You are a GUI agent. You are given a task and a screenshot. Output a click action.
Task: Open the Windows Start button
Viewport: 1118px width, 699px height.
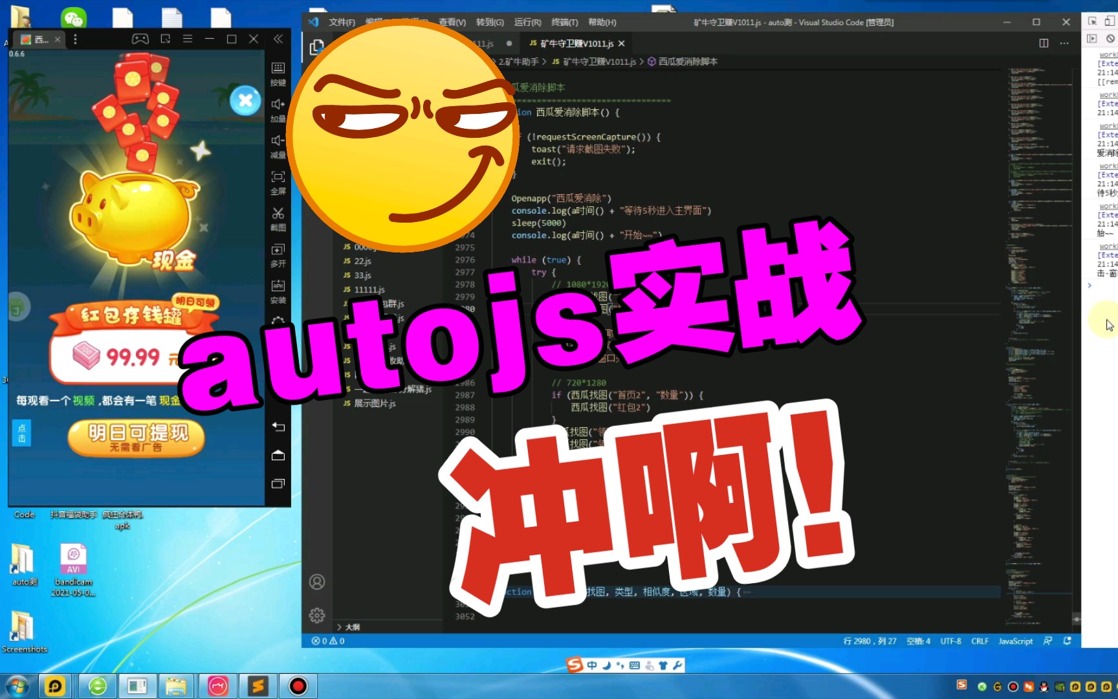(x=17, y=686)
